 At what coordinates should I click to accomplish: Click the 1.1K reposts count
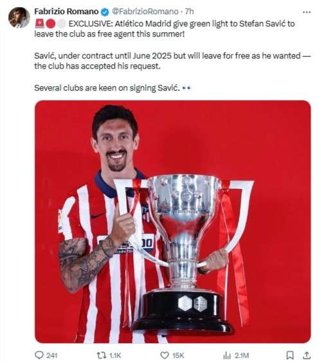[x=115, y=355]
